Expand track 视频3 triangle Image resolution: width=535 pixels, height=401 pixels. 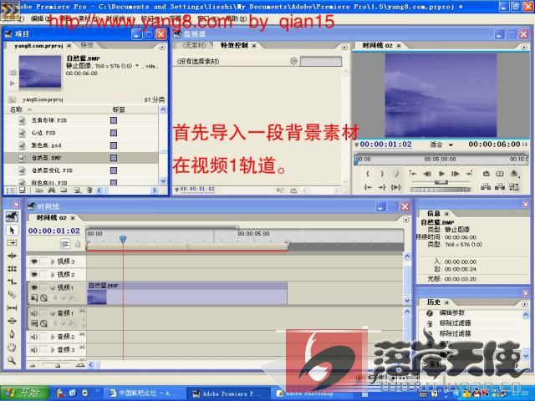pyautogui.click(x=53, y=261)
